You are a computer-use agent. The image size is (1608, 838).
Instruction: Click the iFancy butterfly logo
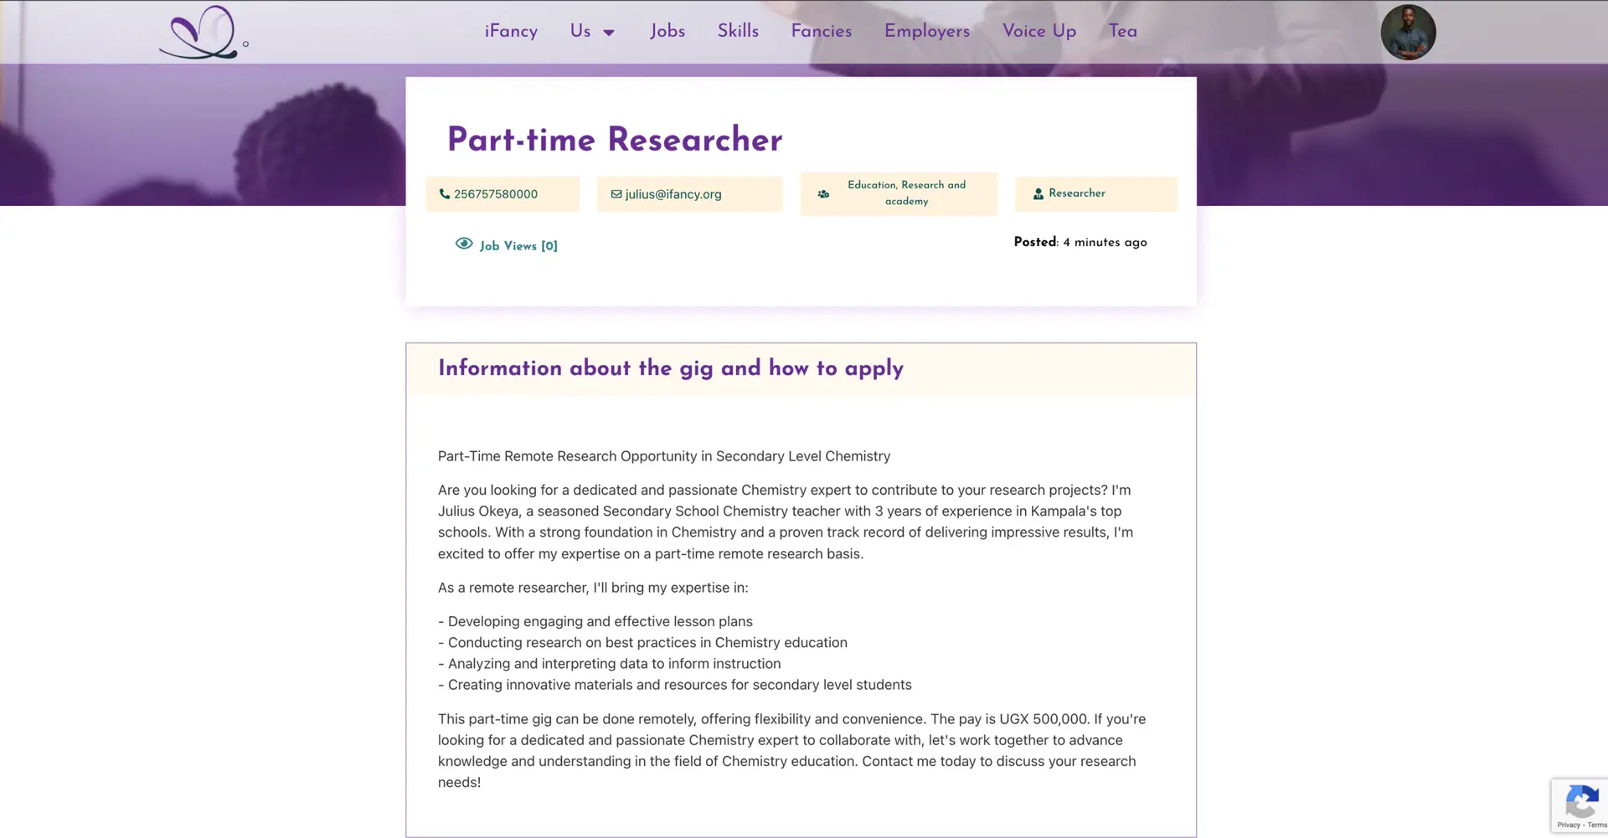pos(204,33)
